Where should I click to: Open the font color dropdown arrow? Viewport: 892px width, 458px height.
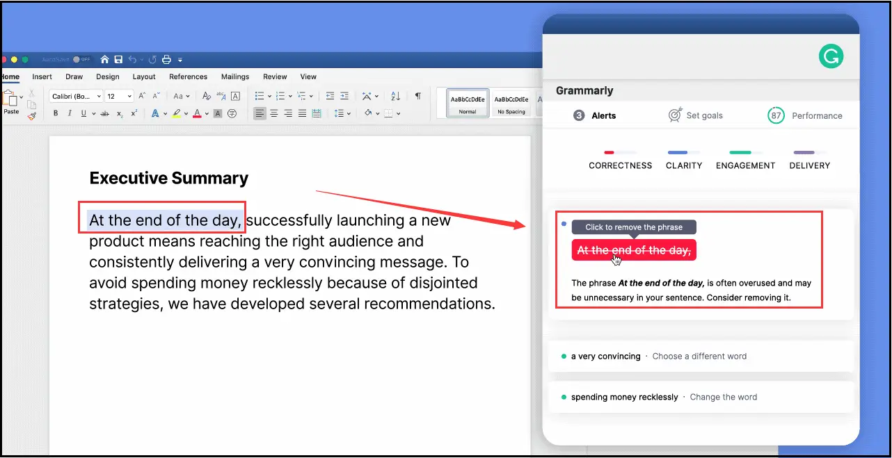coord(207,114)
